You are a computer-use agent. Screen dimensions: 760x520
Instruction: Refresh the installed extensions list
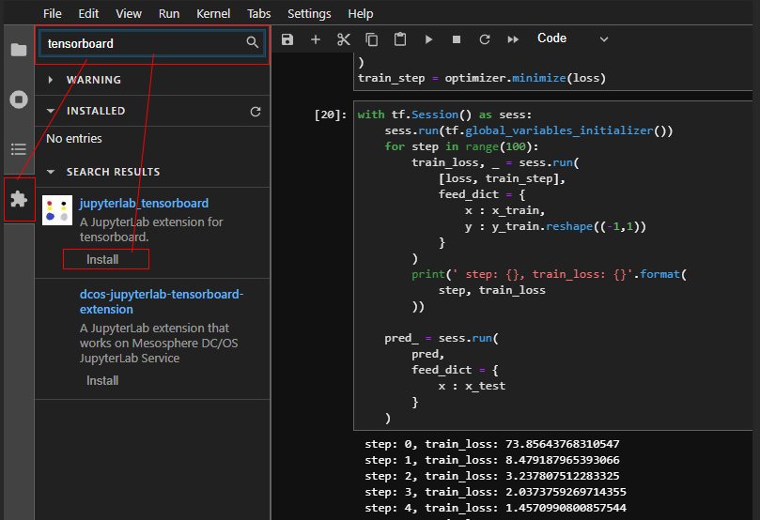tap(256, 112)
